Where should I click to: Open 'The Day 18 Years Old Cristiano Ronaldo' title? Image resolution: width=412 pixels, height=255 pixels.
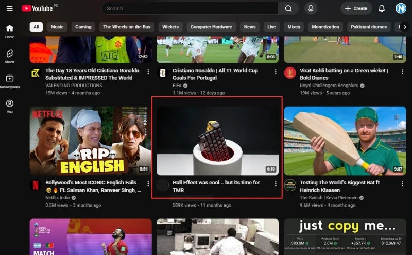click(x=92, y=74)
